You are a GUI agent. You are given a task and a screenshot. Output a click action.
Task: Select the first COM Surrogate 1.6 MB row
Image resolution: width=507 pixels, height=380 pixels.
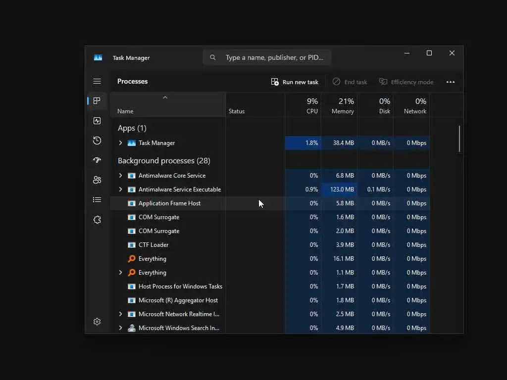click(270, 217)
